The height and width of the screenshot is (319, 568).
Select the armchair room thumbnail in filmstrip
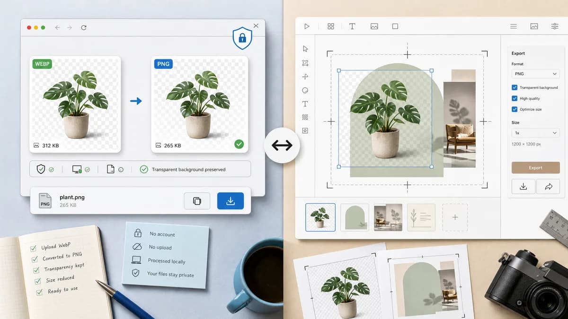[x=388, y=217]
